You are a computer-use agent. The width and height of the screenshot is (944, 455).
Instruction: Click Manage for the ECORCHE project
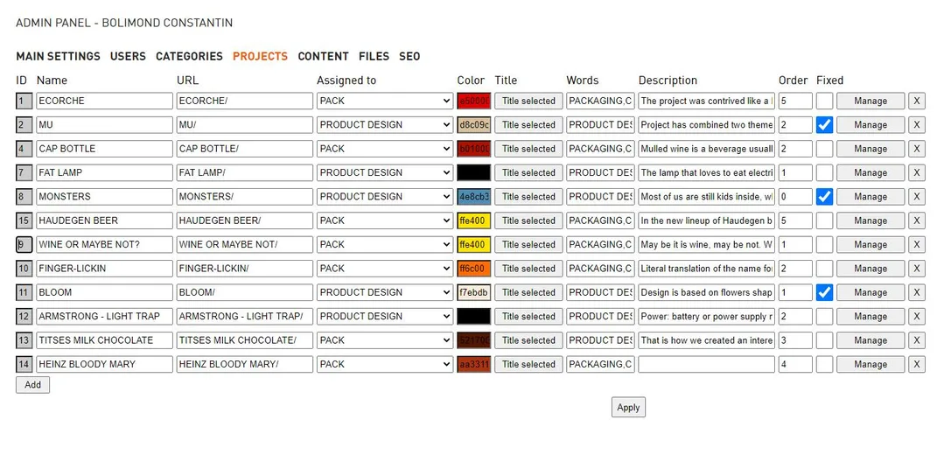870,101
